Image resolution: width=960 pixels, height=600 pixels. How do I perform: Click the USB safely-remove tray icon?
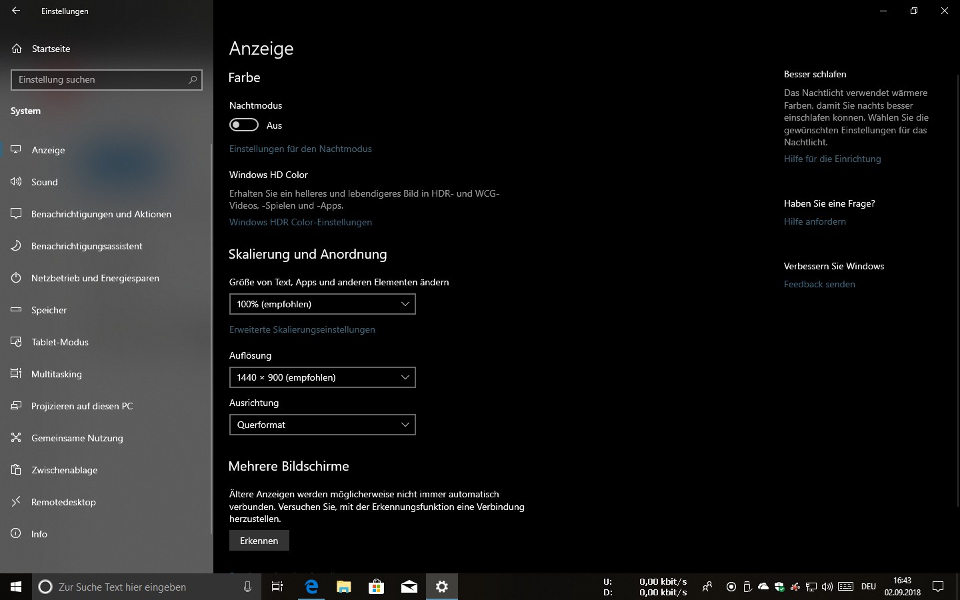tap(747, 587)
